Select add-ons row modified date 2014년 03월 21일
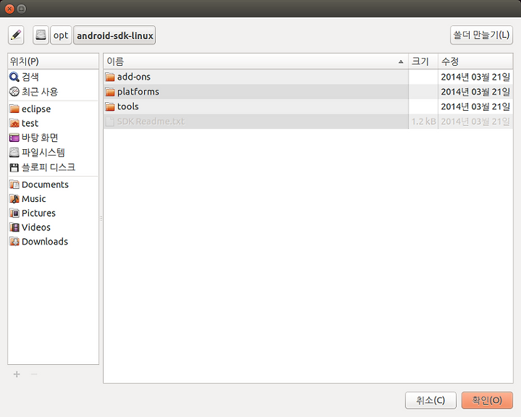Image resolution: width=521 pixels, height=417 pixels. click(x=475, y=77)
